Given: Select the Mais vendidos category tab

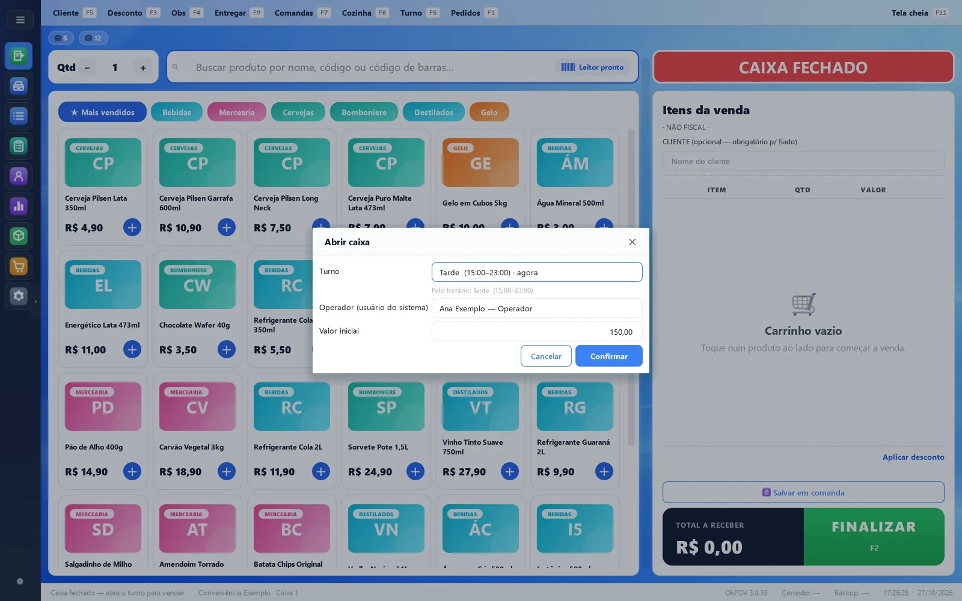Looking at the screenshot, I should (x=102, y=112).
